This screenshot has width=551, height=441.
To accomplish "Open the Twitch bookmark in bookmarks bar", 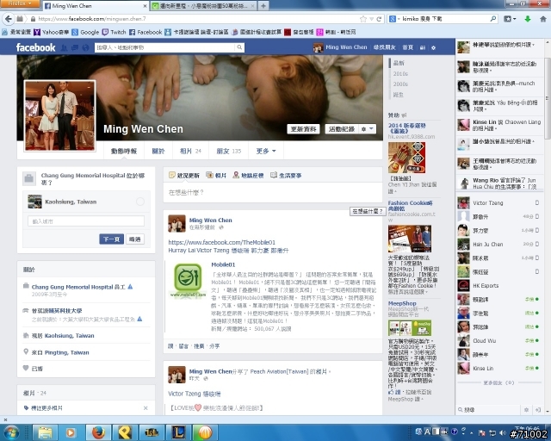I will (114, 32).
